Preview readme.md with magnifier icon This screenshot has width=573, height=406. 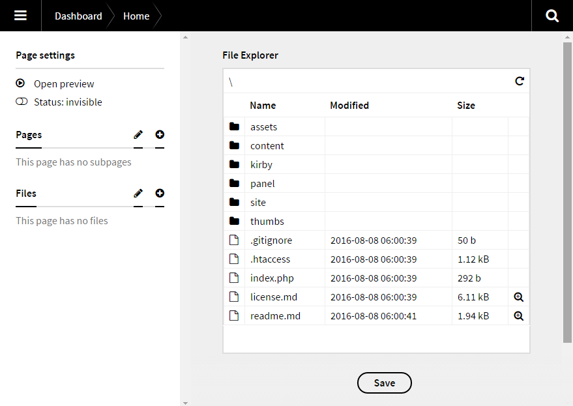[x=519, y=316]
